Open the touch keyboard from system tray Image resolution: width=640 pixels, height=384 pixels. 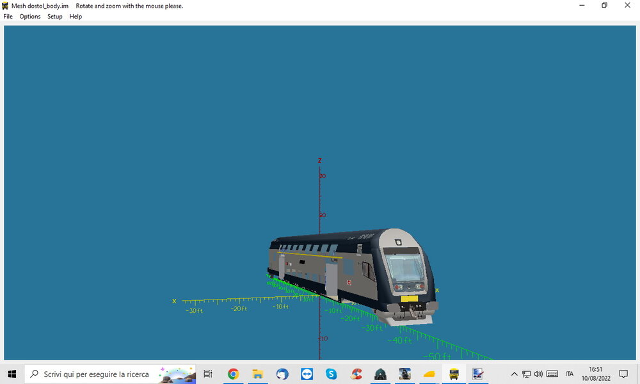[x=552, y=374]
